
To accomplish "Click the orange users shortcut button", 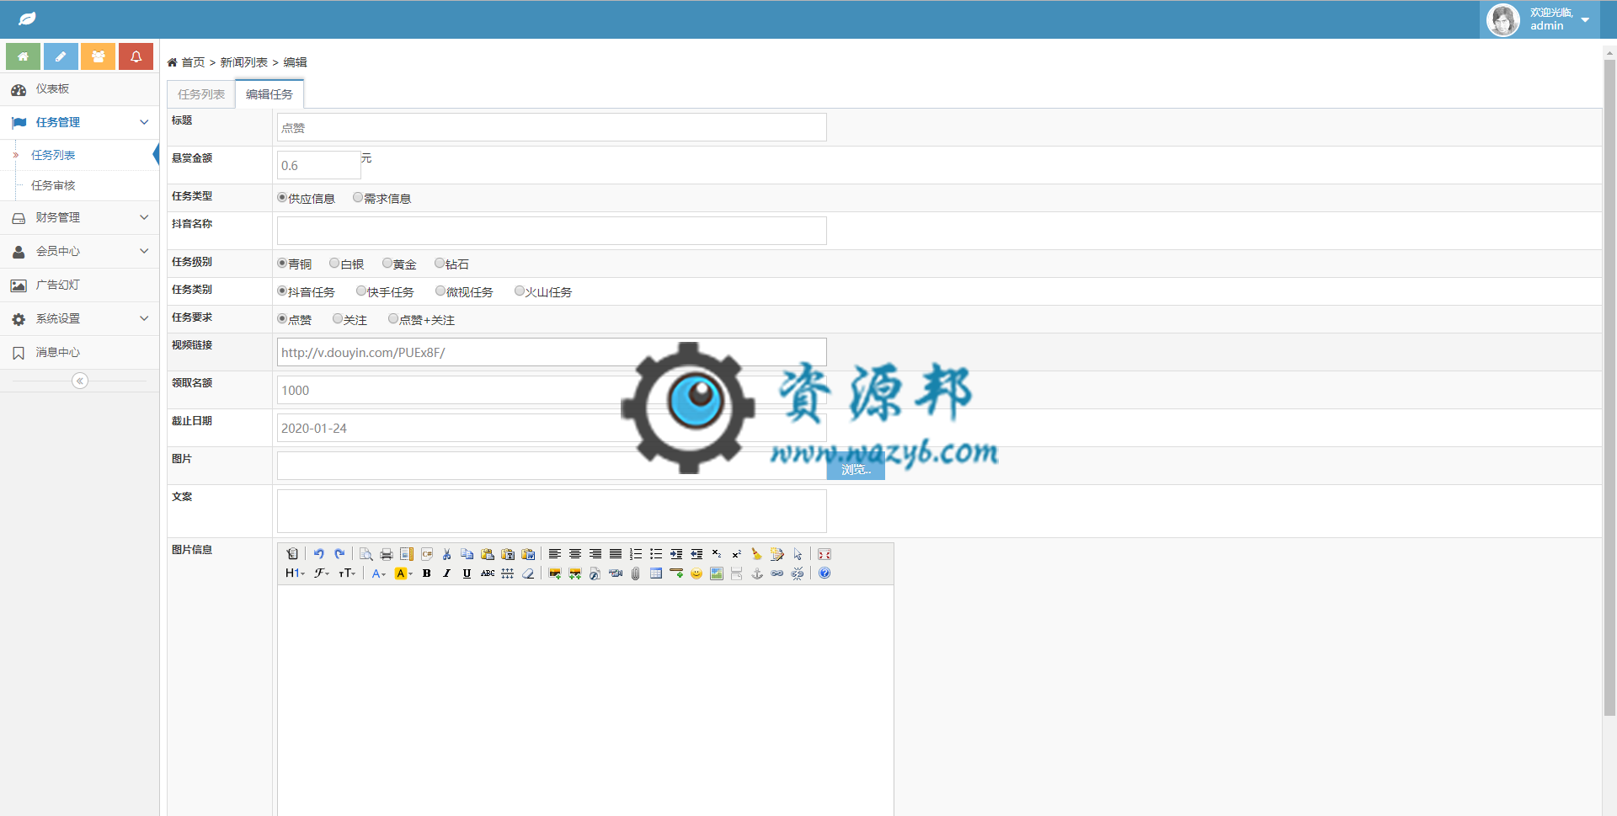I will (x=99, y=56).
